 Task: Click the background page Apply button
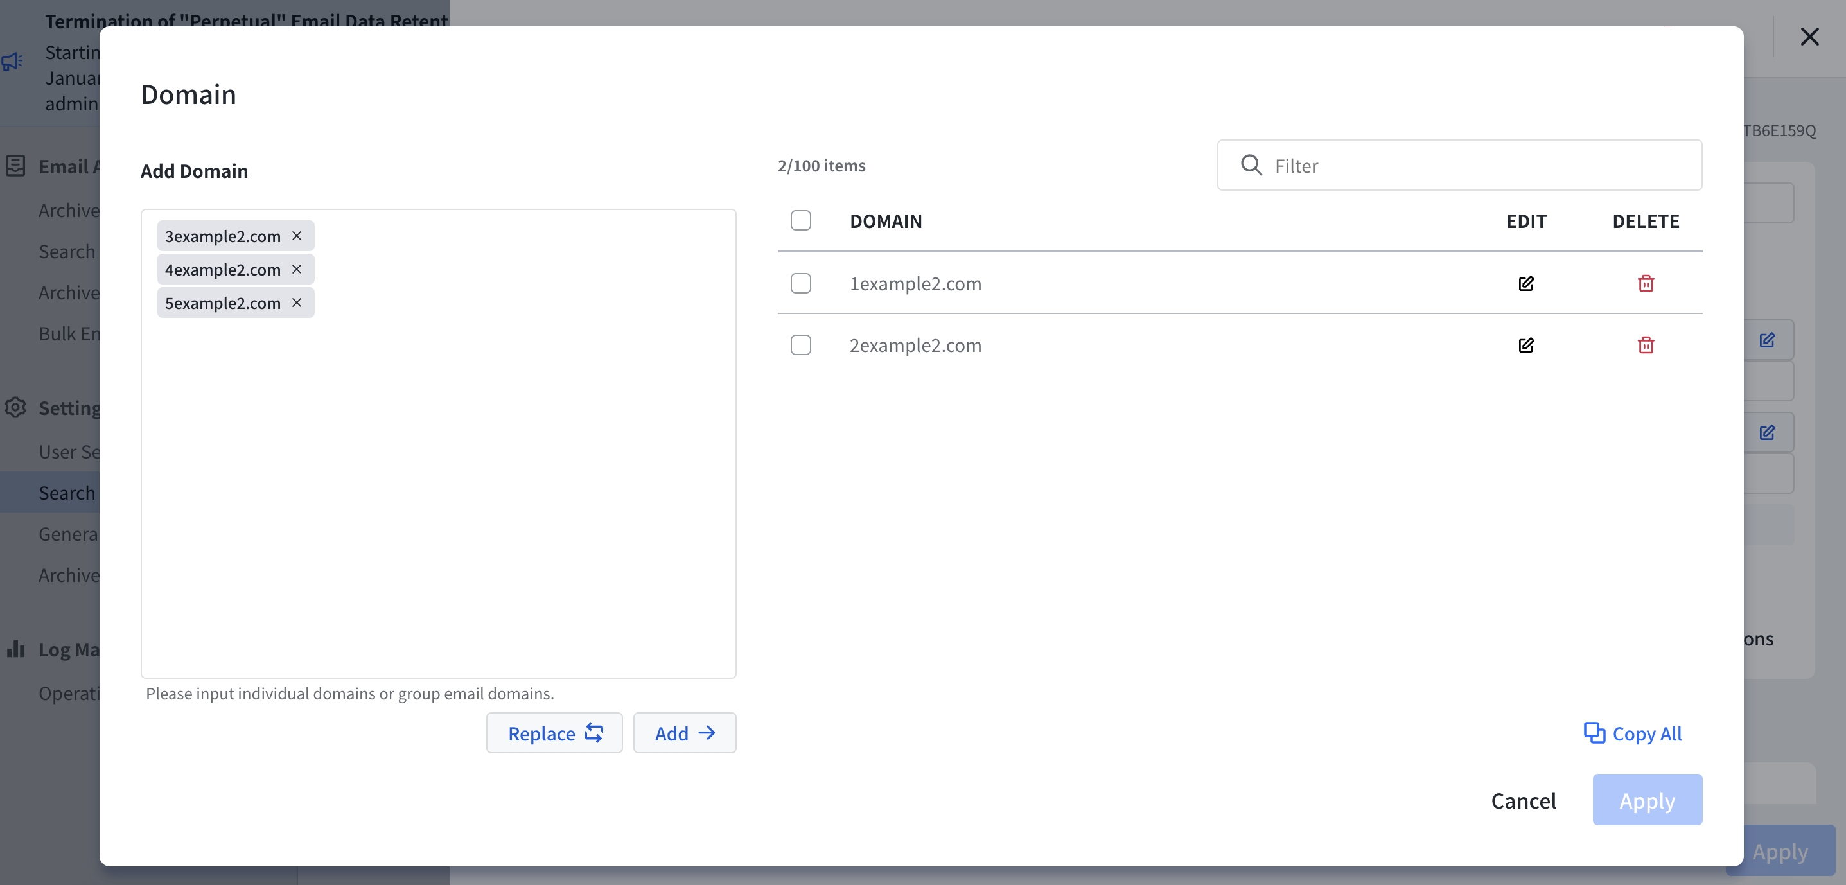[1780, 852]
